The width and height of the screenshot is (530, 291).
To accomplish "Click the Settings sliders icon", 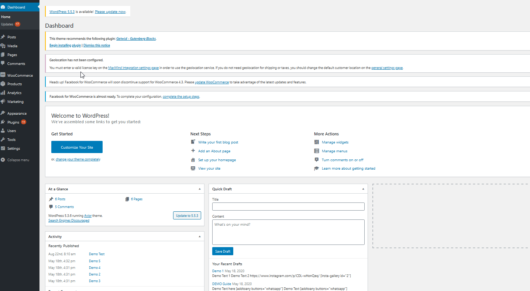I will [3, 148].
